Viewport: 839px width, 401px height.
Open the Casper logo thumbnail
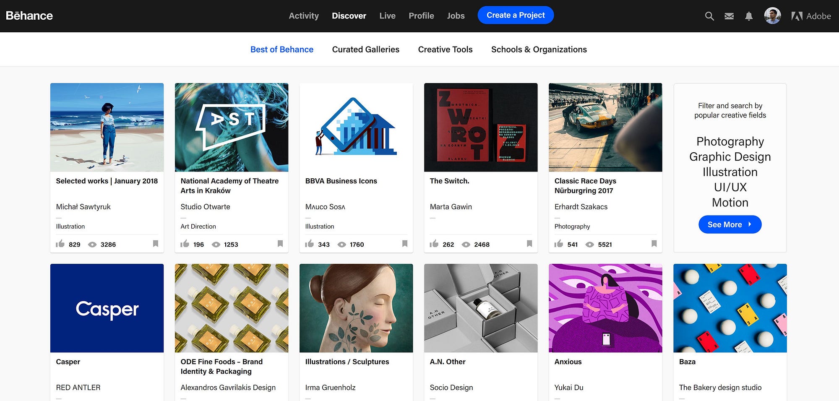[107, 308]
